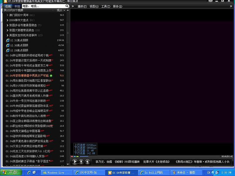Expand the 2009事件大盘点 folder
This screenshot has height=176, width=235.
point(7,20)
